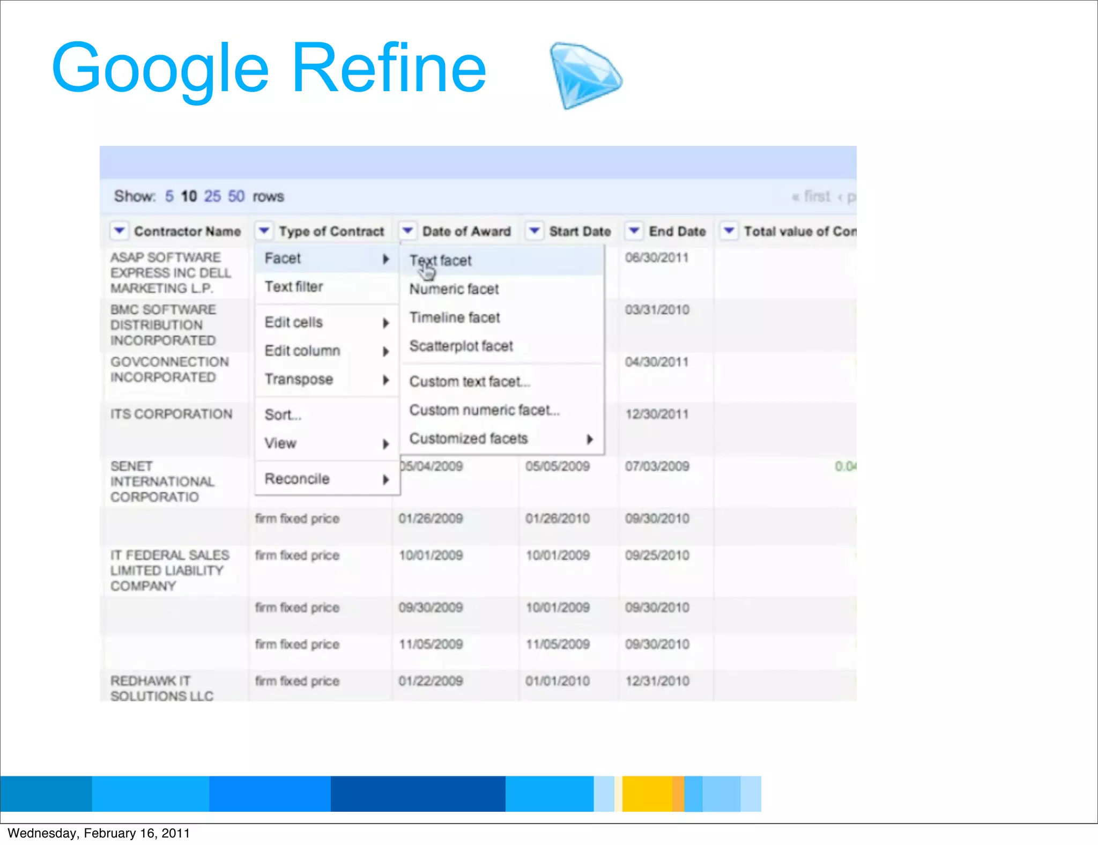The height and width of the screenshot is (845, 1098).
Task: Open the Contractor Name column dropdown
Action: [x=119, y=231]
